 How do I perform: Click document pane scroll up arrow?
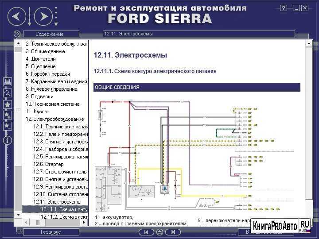pos(309,44)
